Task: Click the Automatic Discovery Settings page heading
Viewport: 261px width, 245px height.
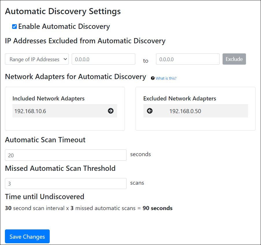Action: (63, 12)
